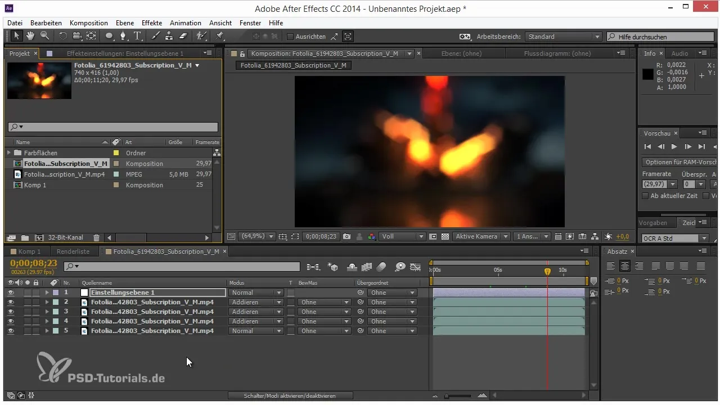
Task: Delete selected project item with trash icon
Action: point(96,238)
